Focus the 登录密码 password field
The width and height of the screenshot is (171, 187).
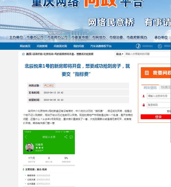(x=159, y=105)
